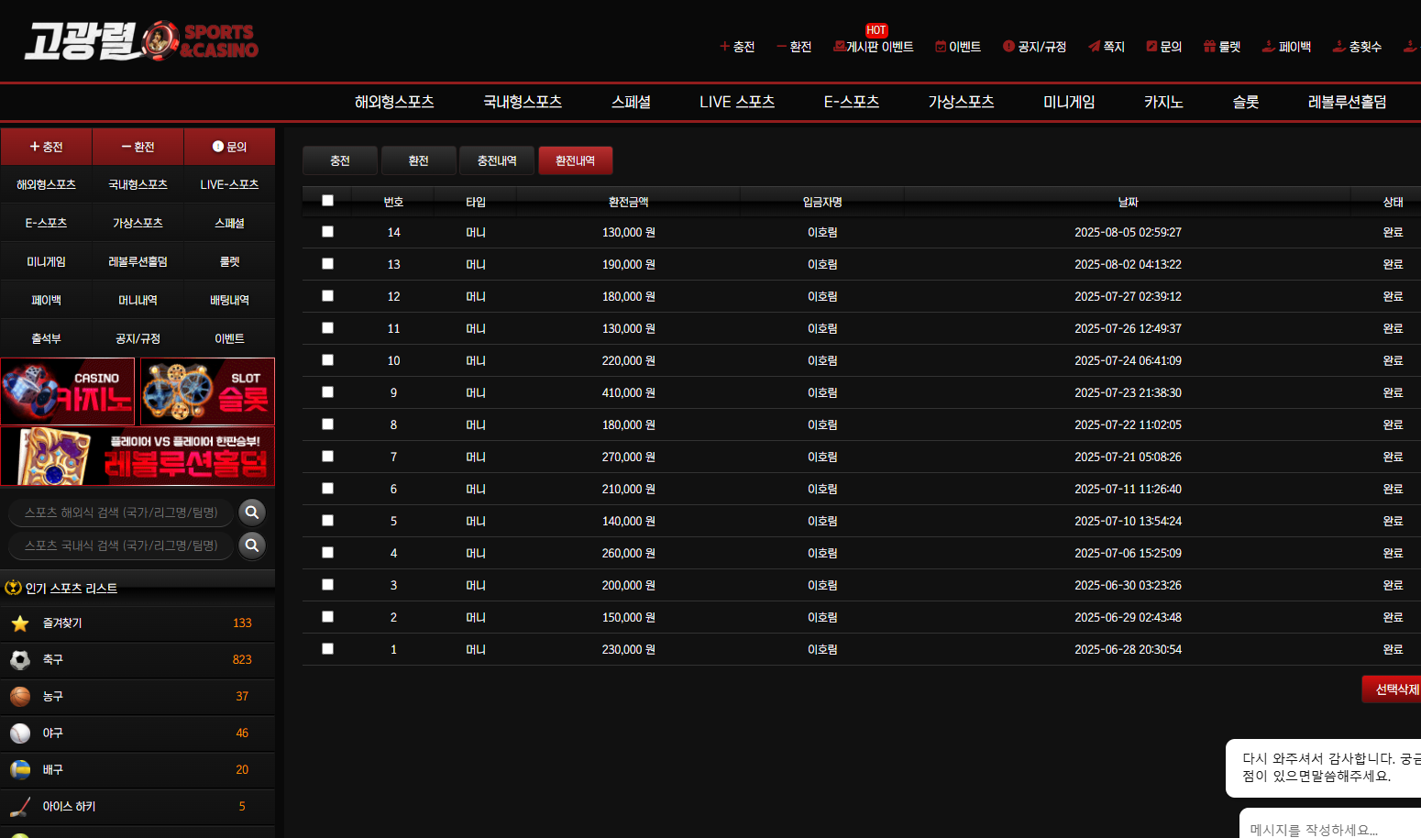This screenshot has height=838, width=1421.
Task: Open 스페셜 in main navigation
Action: [631, 102]
